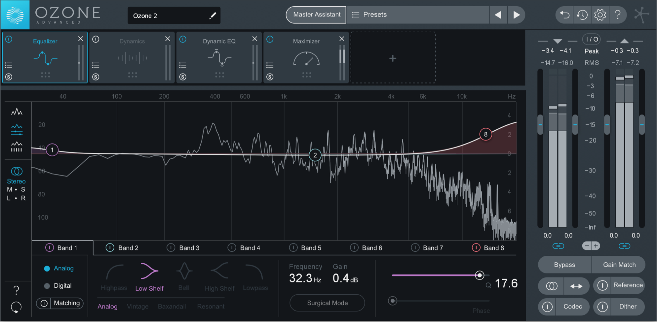The image size is (657, 322).
Task: Click the input gain link icon
Action: [x=558, y=246]
